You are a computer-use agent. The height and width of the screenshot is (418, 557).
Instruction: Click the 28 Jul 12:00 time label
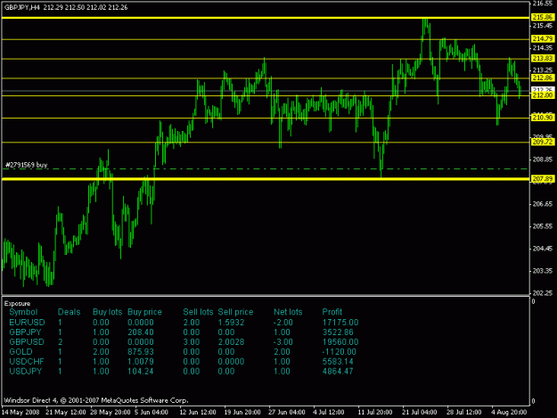[x=464, y=413]
